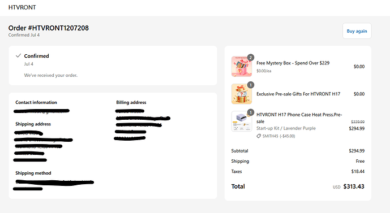This screenshot has height=213, width=390.
Task: Select the SMITH45 discount code text
Action: [x=270, y=136]
